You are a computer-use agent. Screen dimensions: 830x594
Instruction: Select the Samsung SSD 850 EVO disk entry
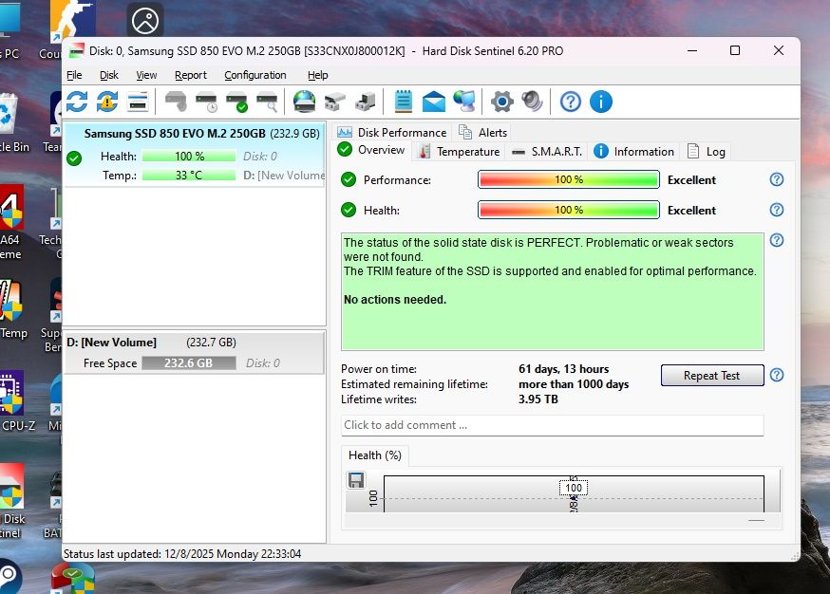tap(194, 154)
